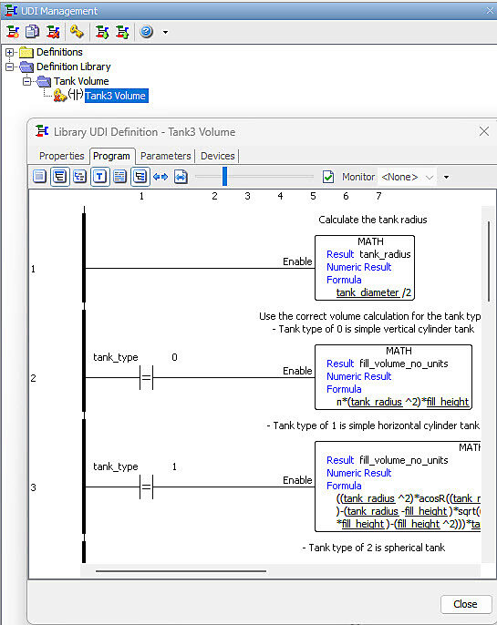Click the new UDI definition icon
The height and width of the screenshot is (625, 497).
point(13,32)
